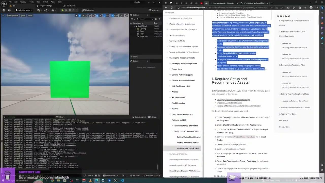Open the Outliner filter icon dropdown
The image size is (325, 183).
(133, 19)
